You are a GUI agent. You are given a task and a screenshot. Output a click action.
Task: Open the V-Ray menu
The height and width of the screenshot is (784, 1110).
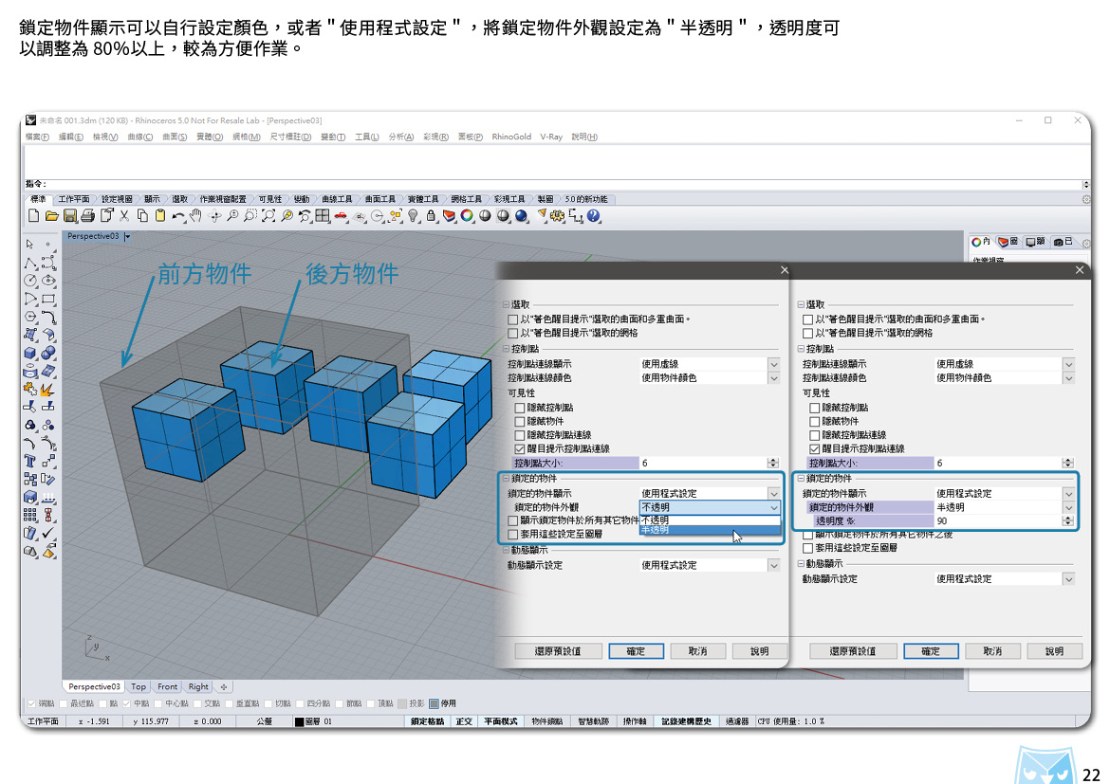click(x=551, y=137)
